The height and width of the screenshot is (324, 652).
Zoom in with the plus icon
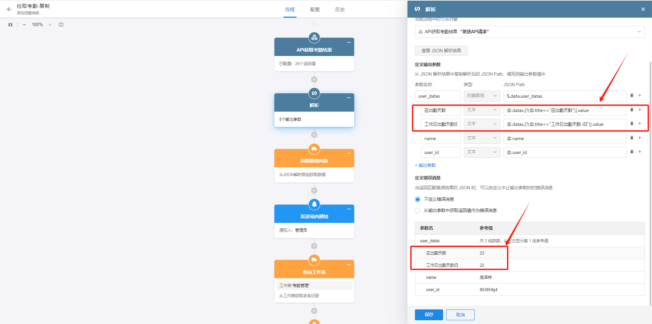click(x=50, y=25)
